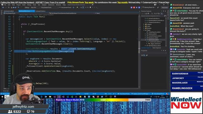
Task: Click the Visual Studio logo icon
Action: point(2,5)
